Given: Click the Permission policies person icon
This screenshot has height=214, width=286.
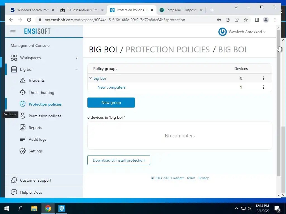Looking at the screenshot, I should pyautogui.click(x=23, y=116).
